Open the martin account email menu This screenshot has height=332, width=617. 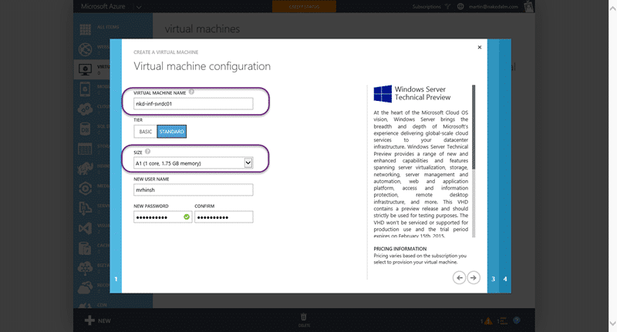click(494, 7)
